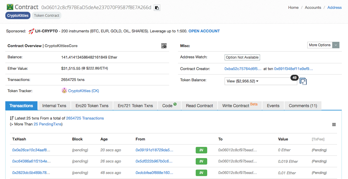Open the CryptoKitties (CK) token tracker link
This screenshot has width=348, height=179.
pos(84,91)
